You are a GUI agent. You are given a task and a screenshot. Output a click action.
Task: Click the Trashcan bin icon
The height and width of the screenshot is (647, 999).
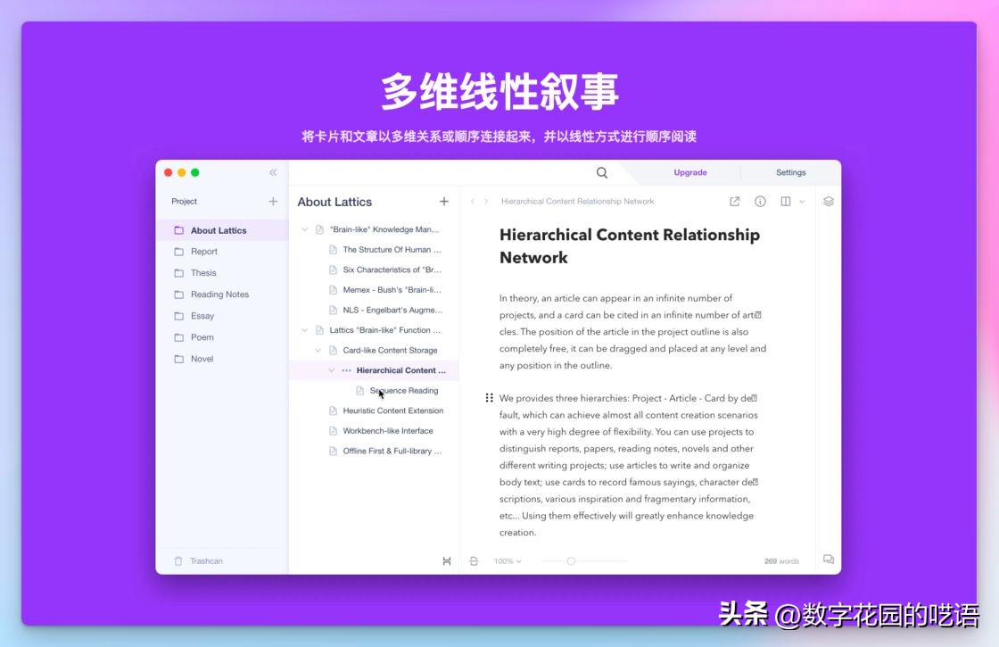(x=178, y=561)
